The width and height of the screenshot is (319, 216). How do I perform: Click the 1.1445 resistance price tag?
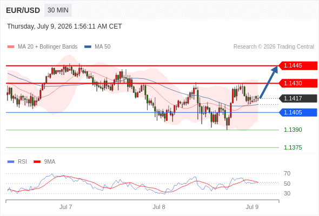298,66
